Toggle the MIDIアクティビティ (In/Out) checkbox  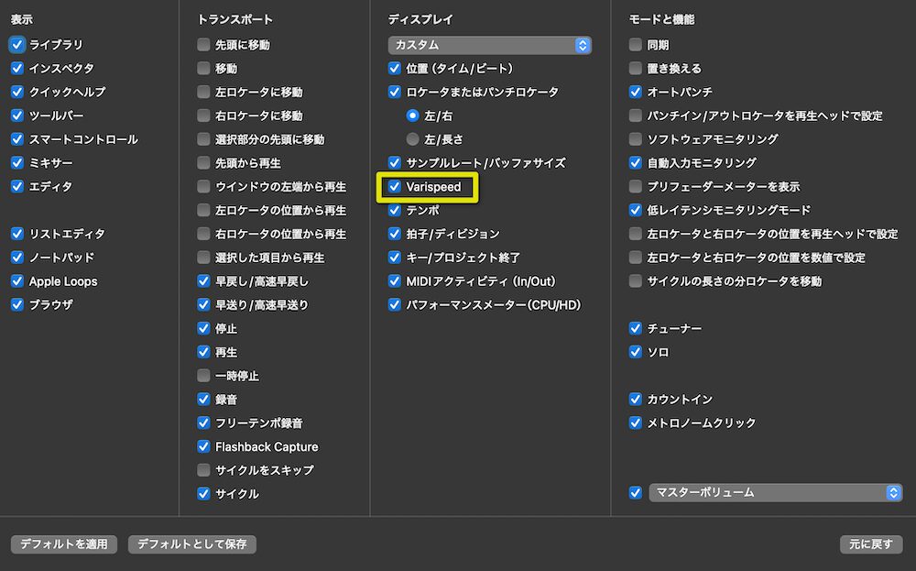395,280
